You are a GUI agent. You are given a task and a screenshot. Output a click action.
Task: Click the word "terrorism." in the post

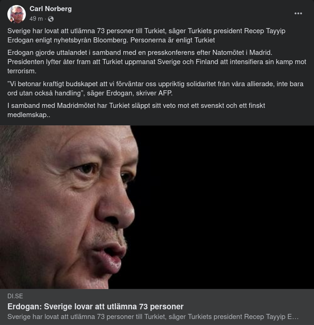click(22, 71)
